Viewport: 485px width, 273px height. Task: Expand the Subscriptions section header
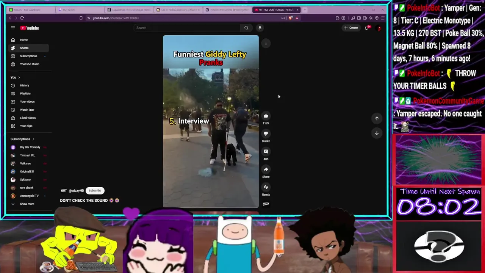click(x=22, y=139)
